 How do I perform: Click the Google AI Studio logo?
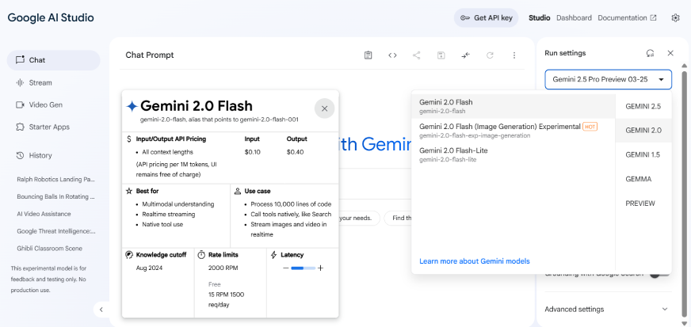pos(51,18)
